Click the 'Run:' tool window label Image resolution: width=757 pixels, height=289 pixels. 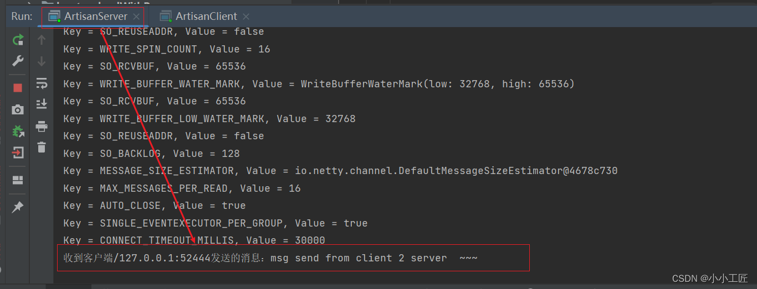click(x=22, y=16)
